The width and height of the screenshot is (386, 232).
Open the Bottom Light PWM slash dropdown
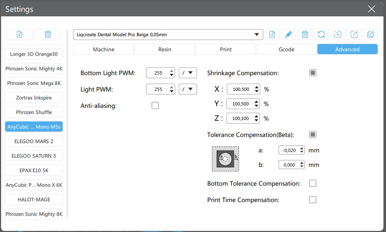(188, 73)
